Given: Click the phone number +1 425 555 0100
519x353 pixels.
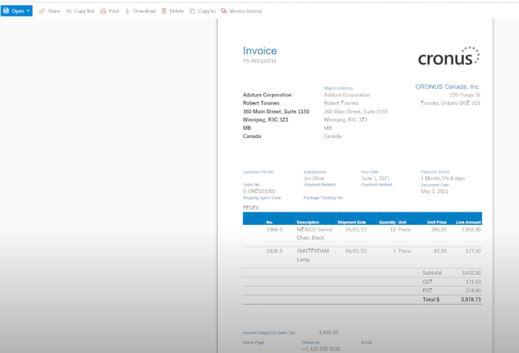Looking at the screenshot, I should point(321,349).
